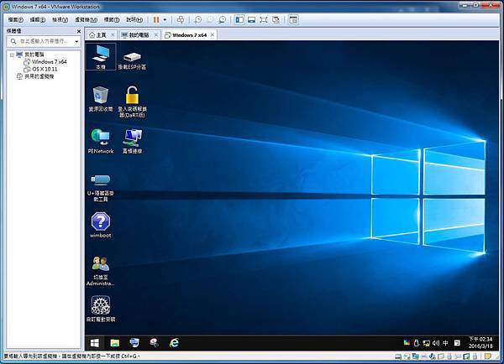
Task: Click the USB device tray icon
Action: coord(417,343)
